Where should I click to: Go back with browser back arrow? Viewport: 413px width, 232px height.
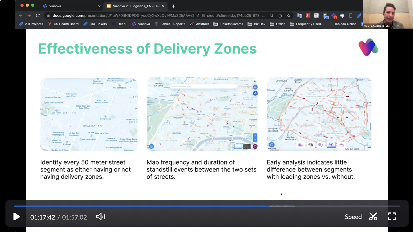(21, 16)
